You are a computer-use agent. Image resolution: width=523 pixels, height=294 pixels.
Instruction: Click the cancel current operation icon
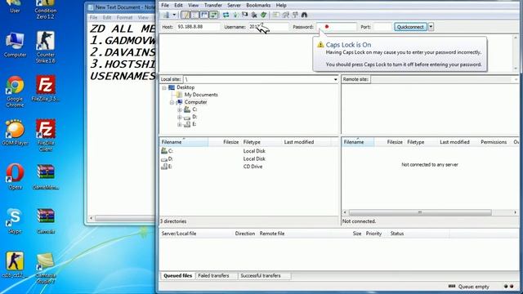tap(245, 15)
